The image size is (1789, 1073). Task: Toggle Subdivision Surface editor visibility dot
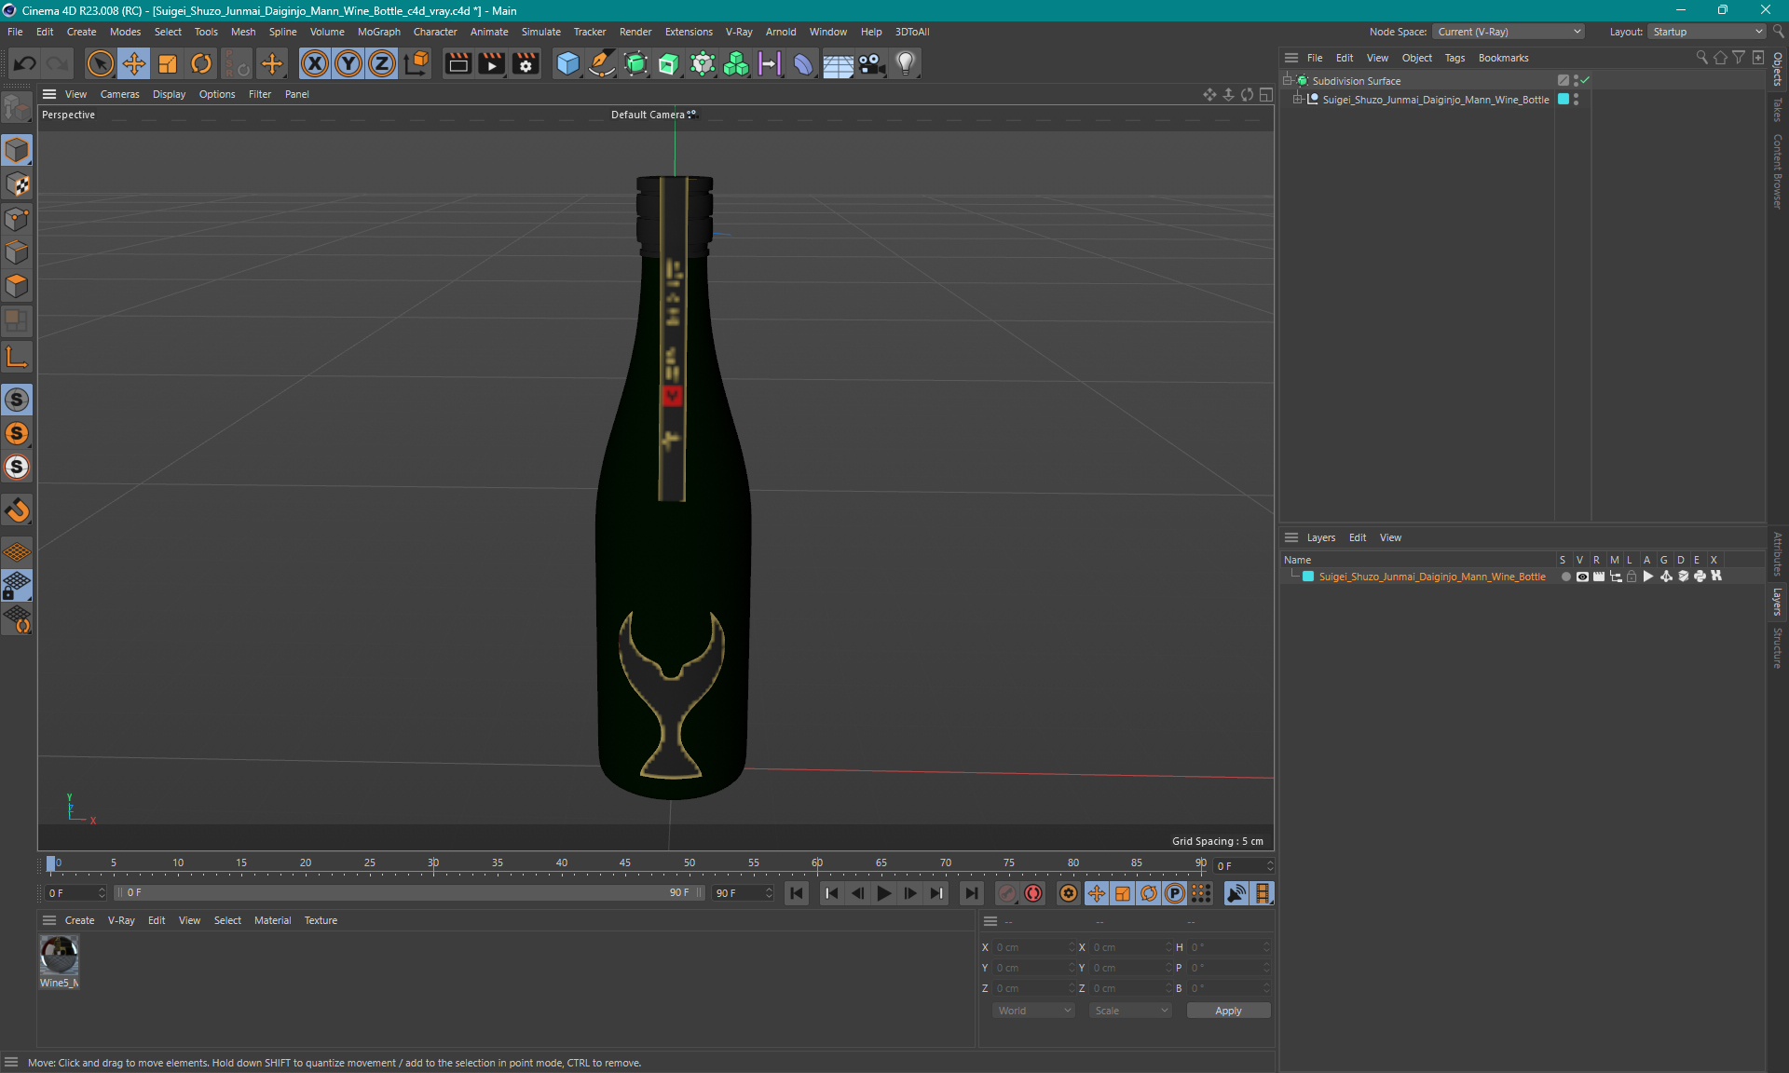pyautogui.click(x=1576, y=77)
